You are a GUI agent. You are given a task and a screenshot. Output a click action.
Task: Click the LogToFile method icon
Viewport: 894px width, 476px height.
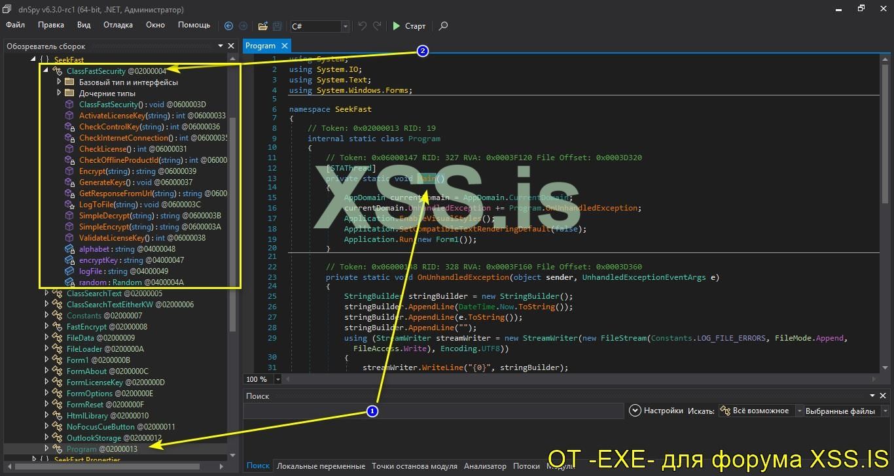tap(69, 205)
